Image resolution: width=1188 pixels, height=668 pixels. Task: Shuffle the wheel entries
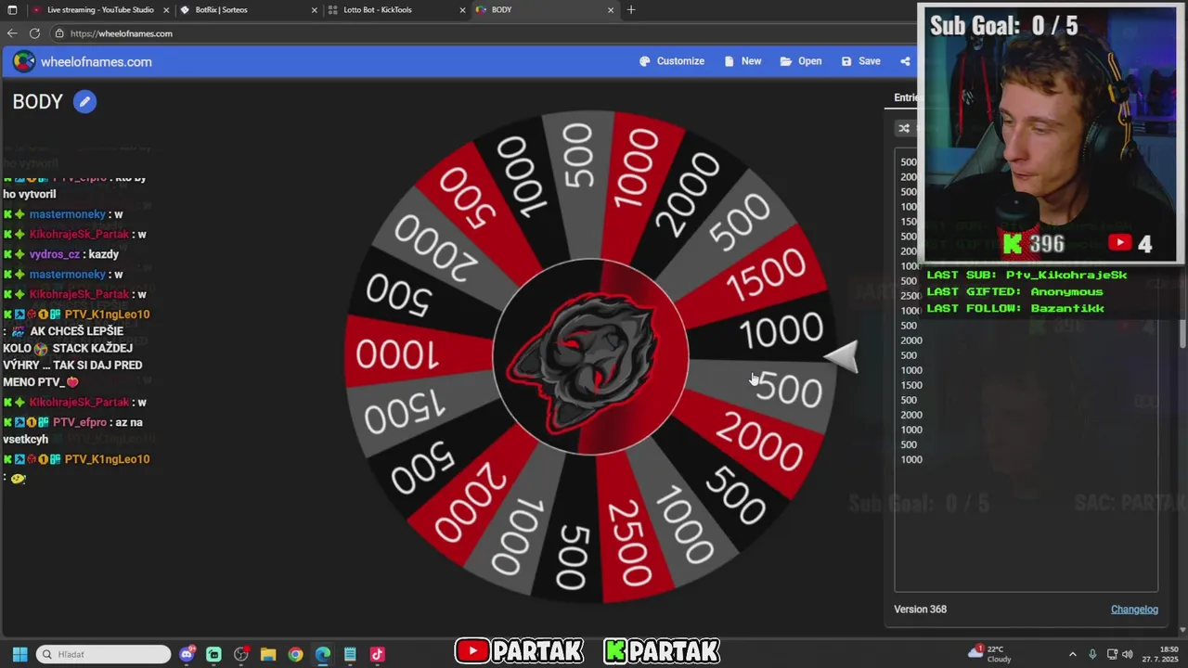pos(904,128)
